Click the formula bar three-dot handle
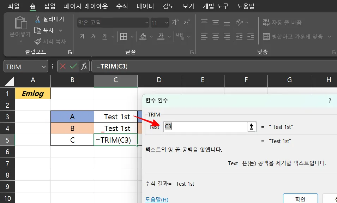The image size is (337, 203). click(53, 66)
